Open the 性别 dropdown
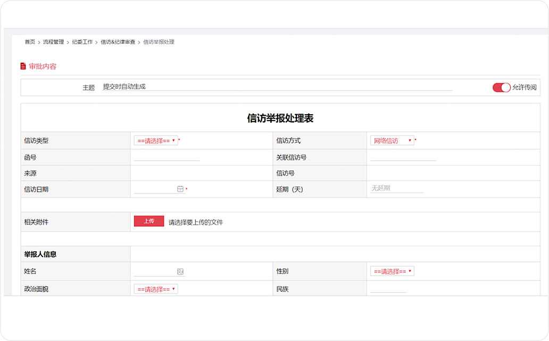 392,271
